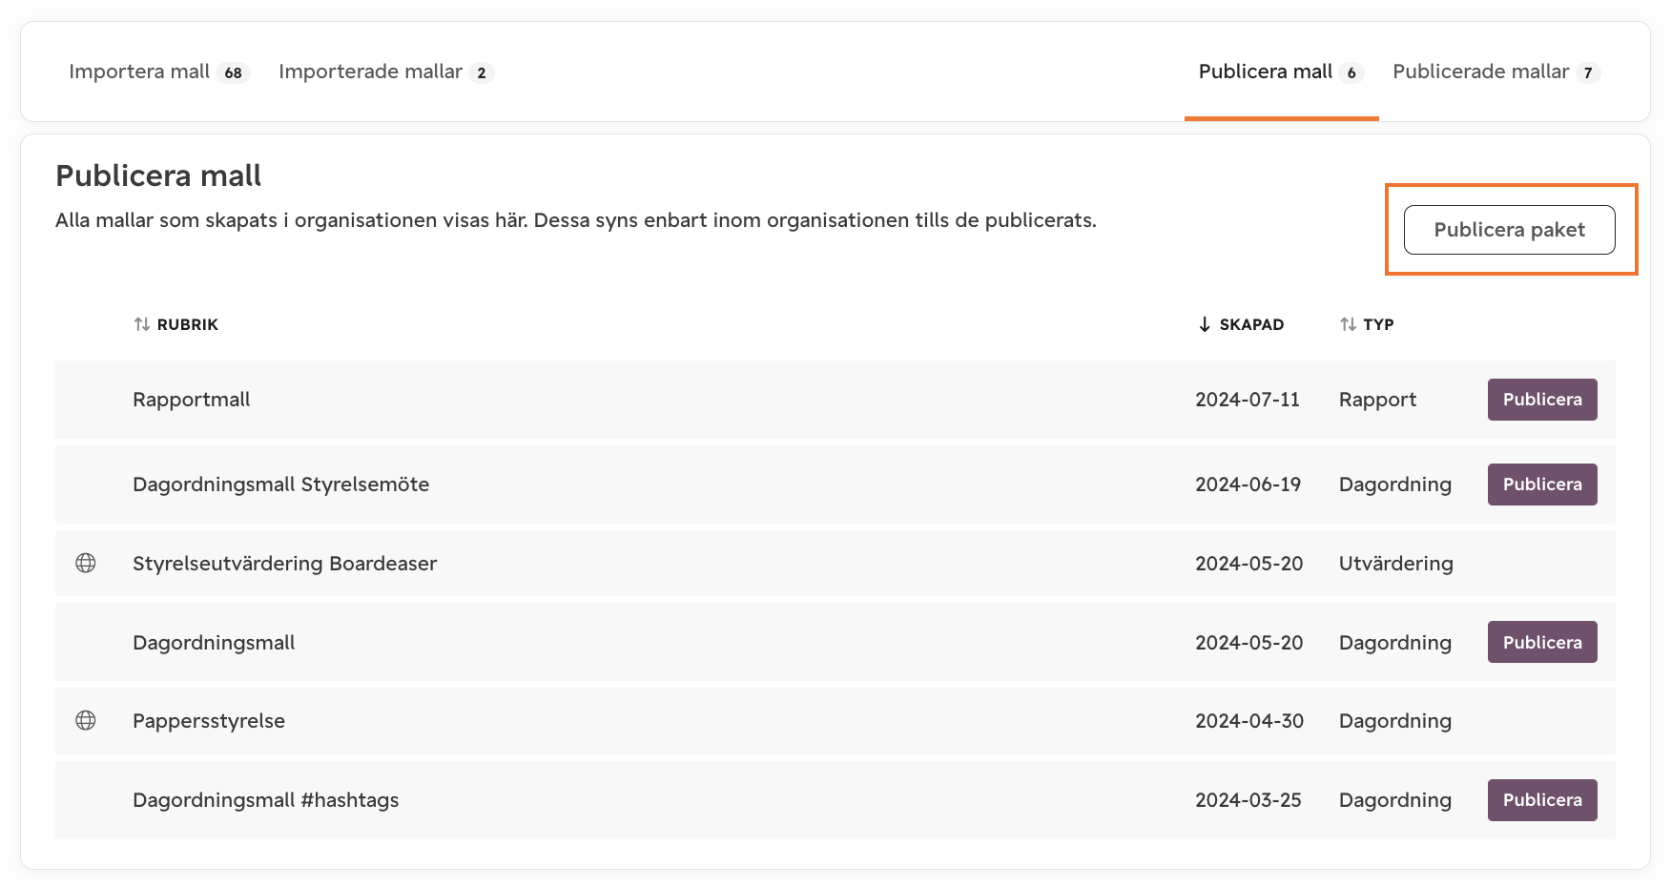Click the globe icon beside Styrelseutvärdering Boardeaser
This screenshot has width=1671, height=887.
click(86, 563)
